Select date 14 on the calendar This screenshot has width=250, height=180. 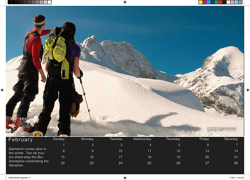point(236,151)
